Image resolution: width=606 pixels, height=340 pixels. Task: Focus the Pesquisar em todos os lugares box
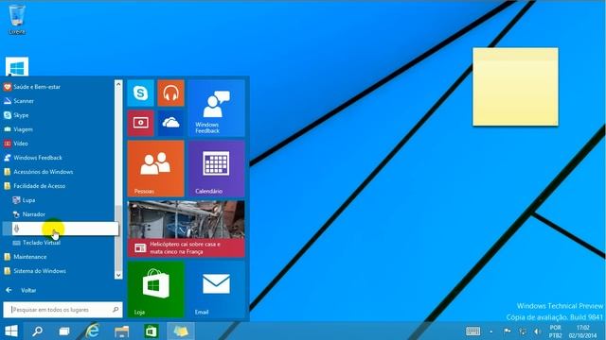click(x=62, y=310)
